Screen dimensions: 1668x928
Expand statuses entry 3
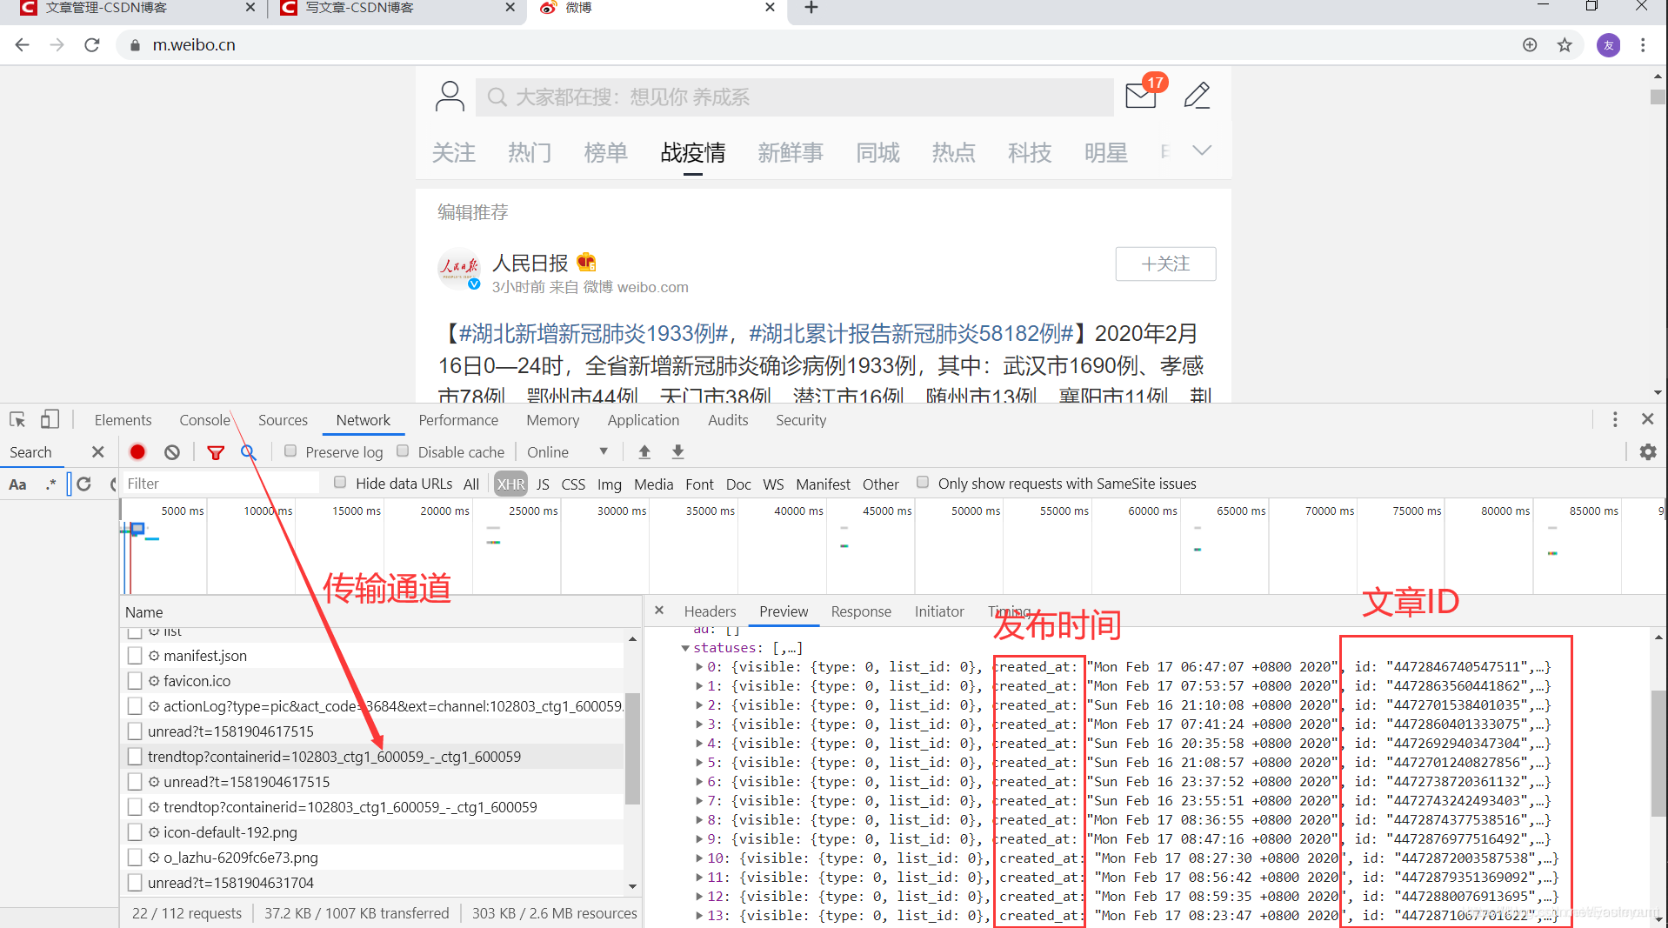[699, 724]
